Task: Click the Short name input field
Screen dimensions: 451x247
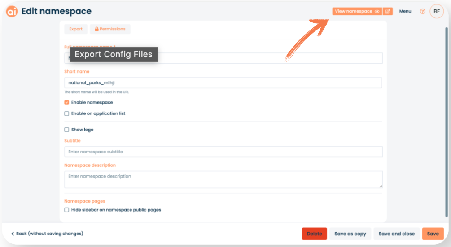Action: (x=223, y=83)
